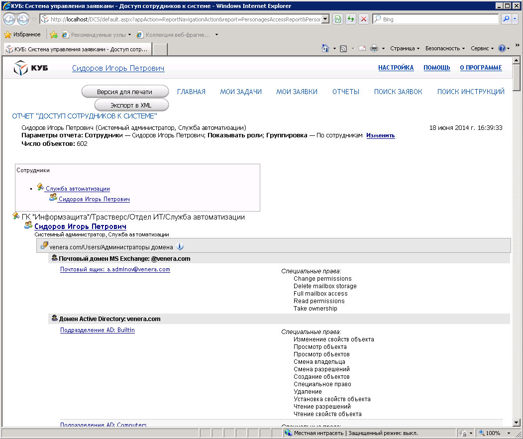
Task: Open the МОИ ЗАЯВКИ navigation item
Action: (297, 92)
